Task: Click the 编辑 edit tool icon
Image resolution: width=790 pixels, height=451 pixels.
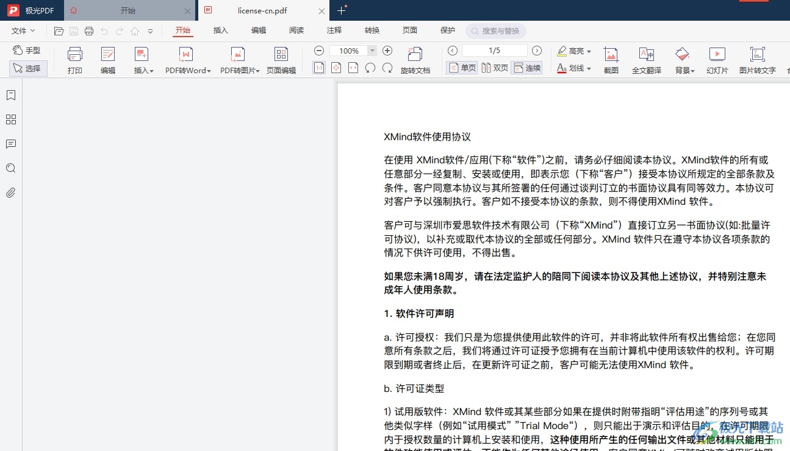Action: tap(108, 60)
